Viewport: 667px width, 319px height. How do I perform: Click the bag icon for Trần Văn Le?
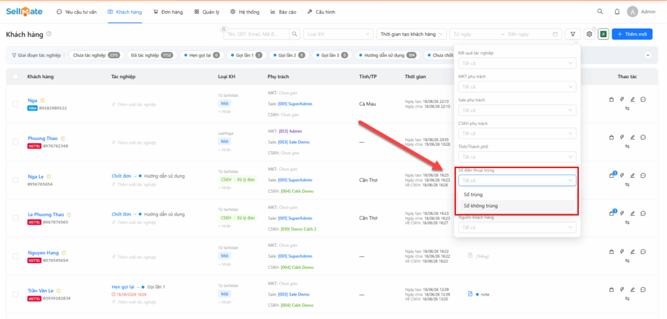[x=611, y=289]
